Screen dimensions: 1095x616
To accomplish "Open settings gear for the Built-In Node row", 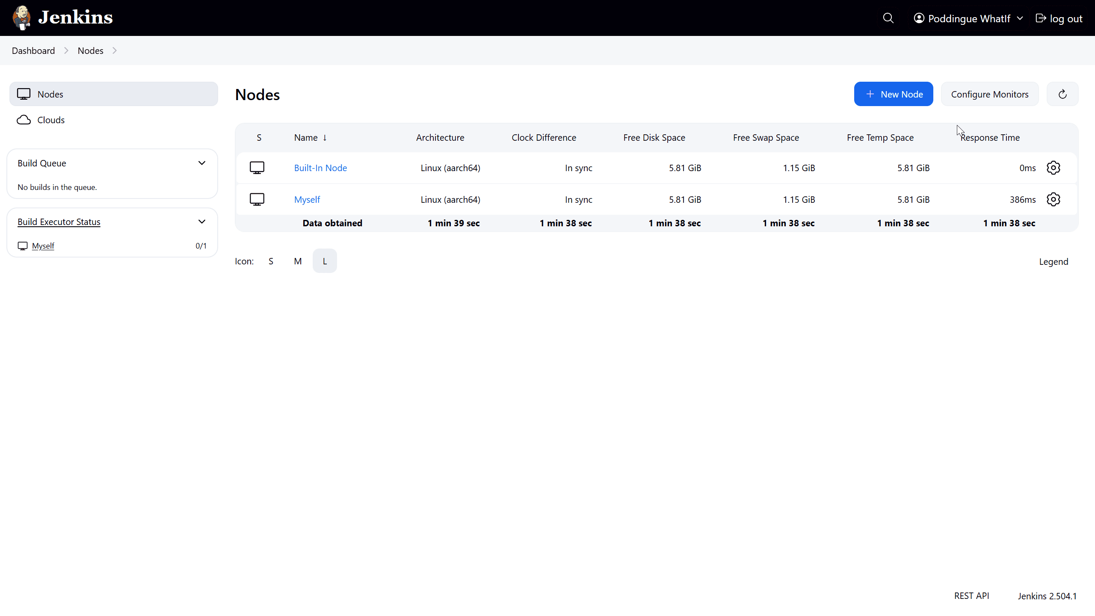I will [x=1054, y=168].
